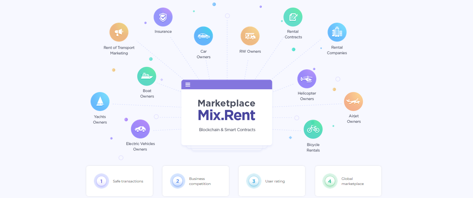Image resolution: width=473 pixels, height=198 pixels.
Task: Click the Marketplace heading text
Action: click(226, 103)
